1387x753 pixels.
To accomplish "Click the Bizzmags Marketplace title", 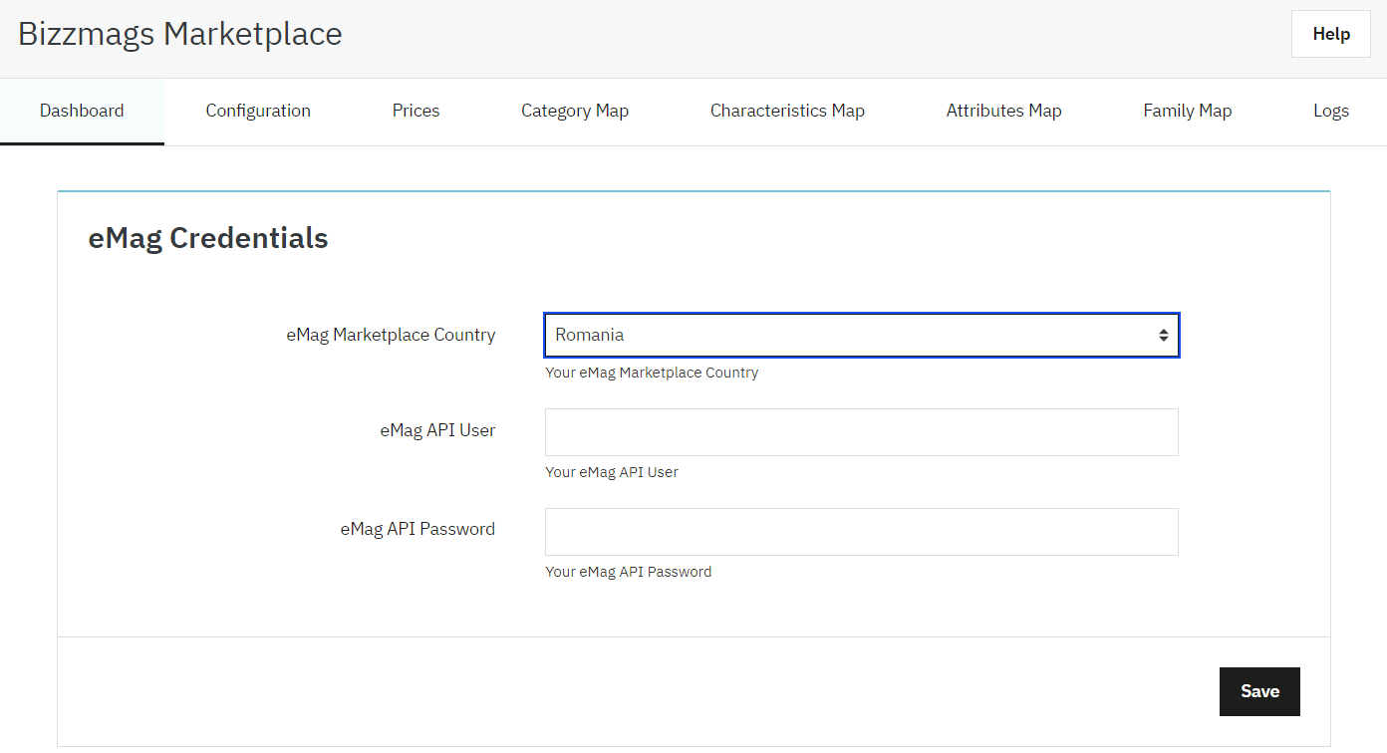I will tap(180, 34).
